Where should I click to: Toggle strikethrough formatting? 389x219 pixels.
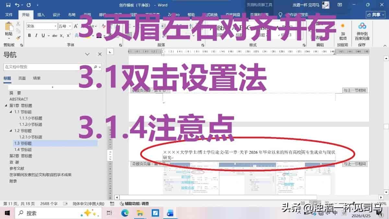tap(54, 36)
